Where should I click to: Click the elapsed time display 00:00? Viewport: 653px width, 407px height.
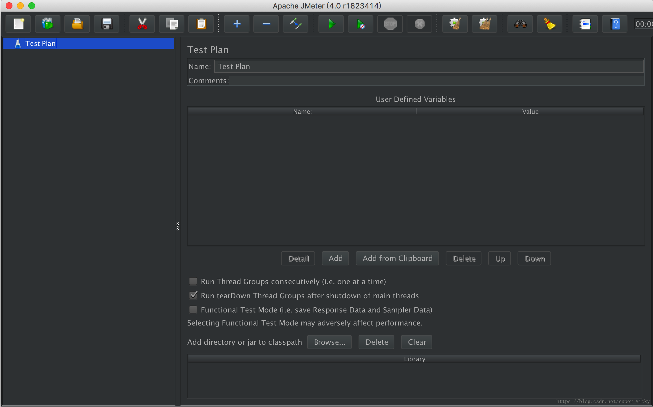click(x=644, y=24)
